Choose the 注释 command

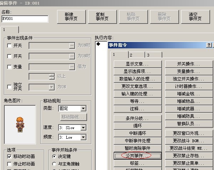coord(138,108)
